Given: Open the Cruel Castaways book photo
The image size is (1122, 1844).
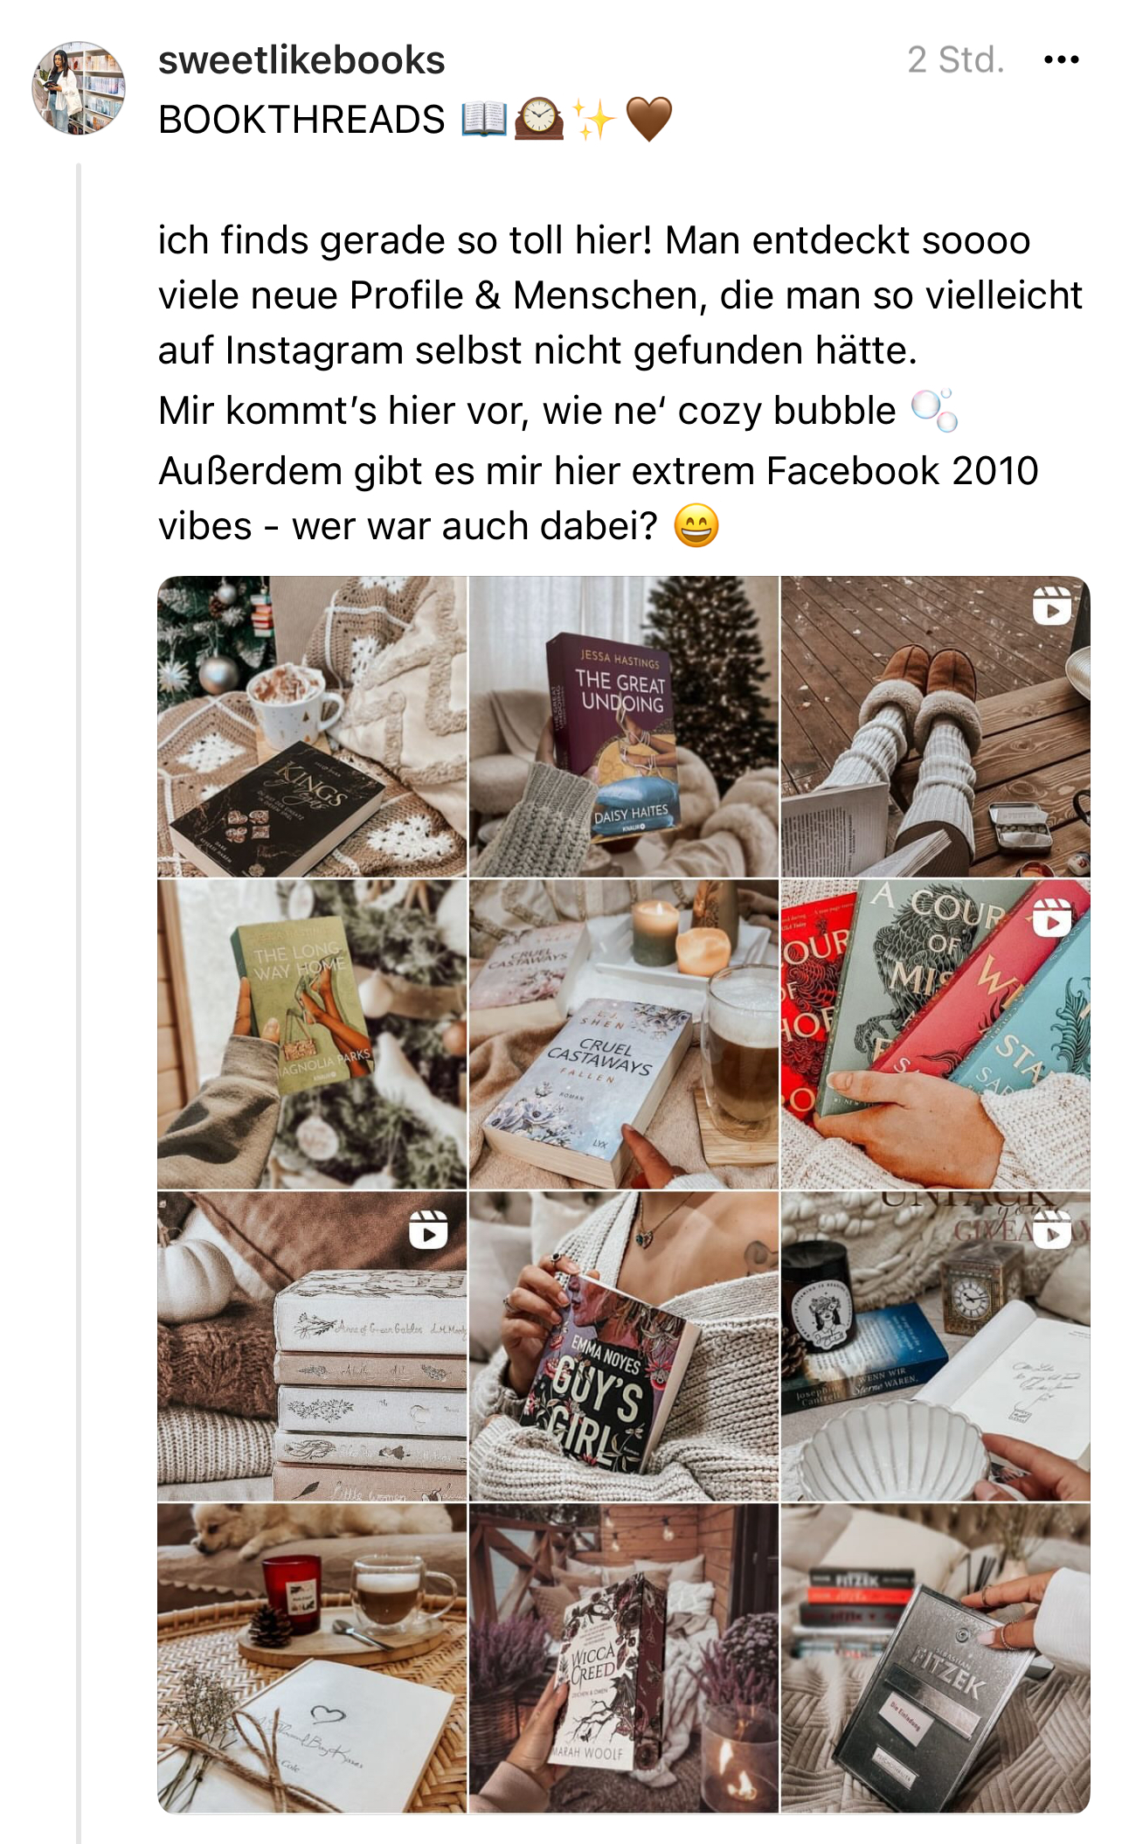Looking at the screenshot, I should tap(624, 1034).
